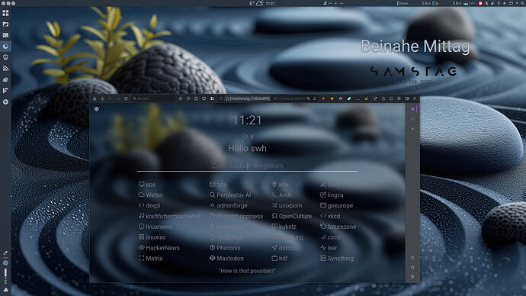Open the lingva shortcut link
Image resolution: width=526 pixels, height=296 pixels.
pyautogui.click(x=332, y=195)
